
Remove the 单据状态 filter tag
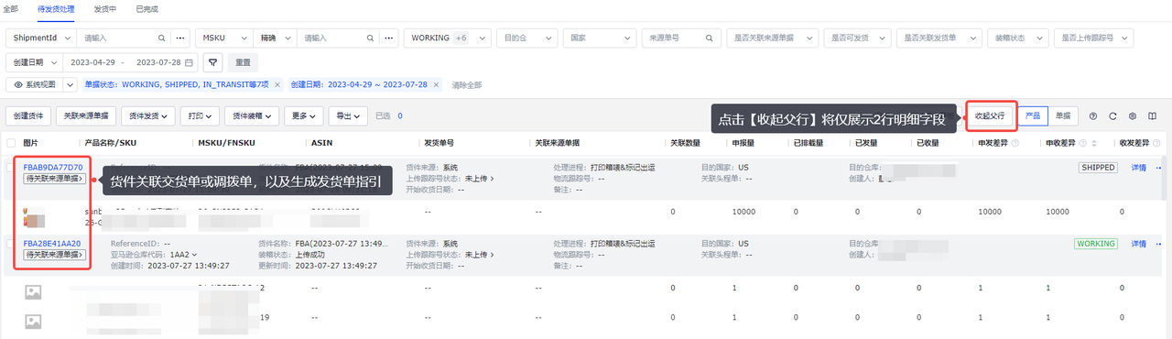[x=277, y=84]
